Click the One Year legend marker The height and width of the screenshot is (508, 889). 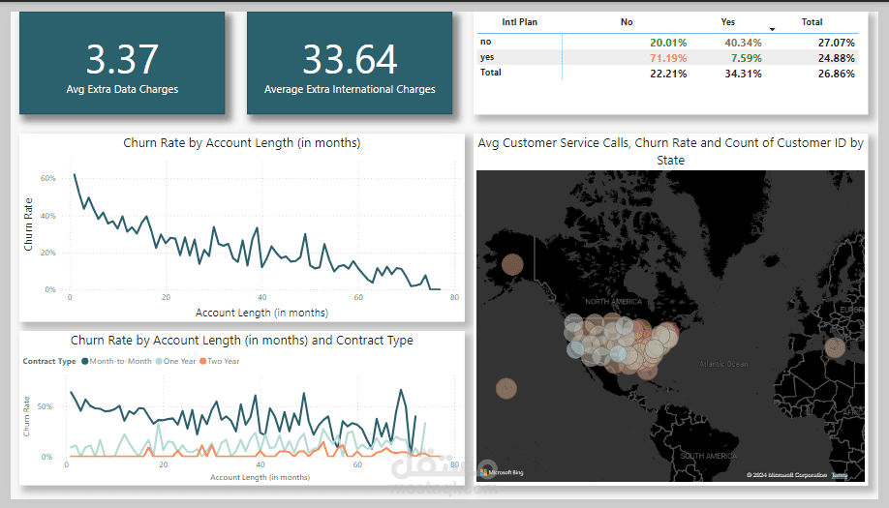tap(159, 361)
